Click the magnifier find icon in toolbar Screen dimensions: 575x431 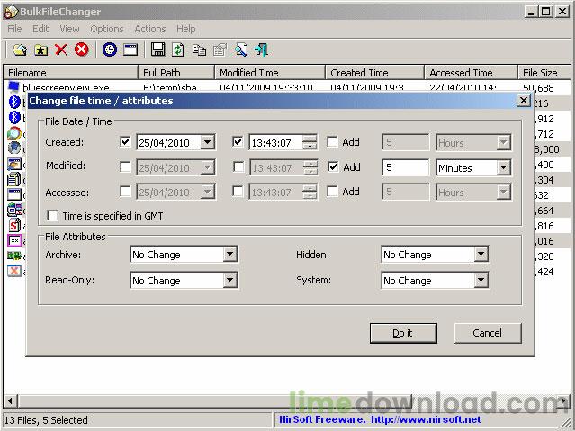coord(240,49)
